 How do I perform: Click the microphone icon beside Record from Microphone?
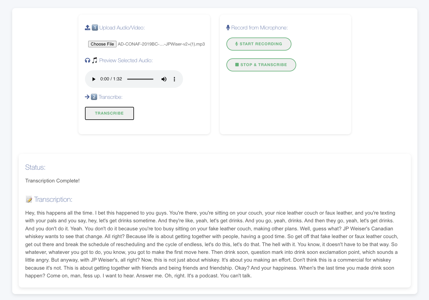tap(228, 28)
